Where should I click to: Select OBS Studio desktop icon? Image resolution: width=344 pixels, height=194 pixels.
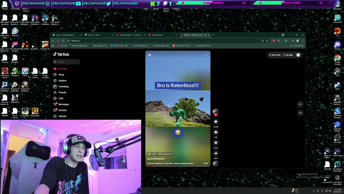pyautogui.click(x=337, y=139)
